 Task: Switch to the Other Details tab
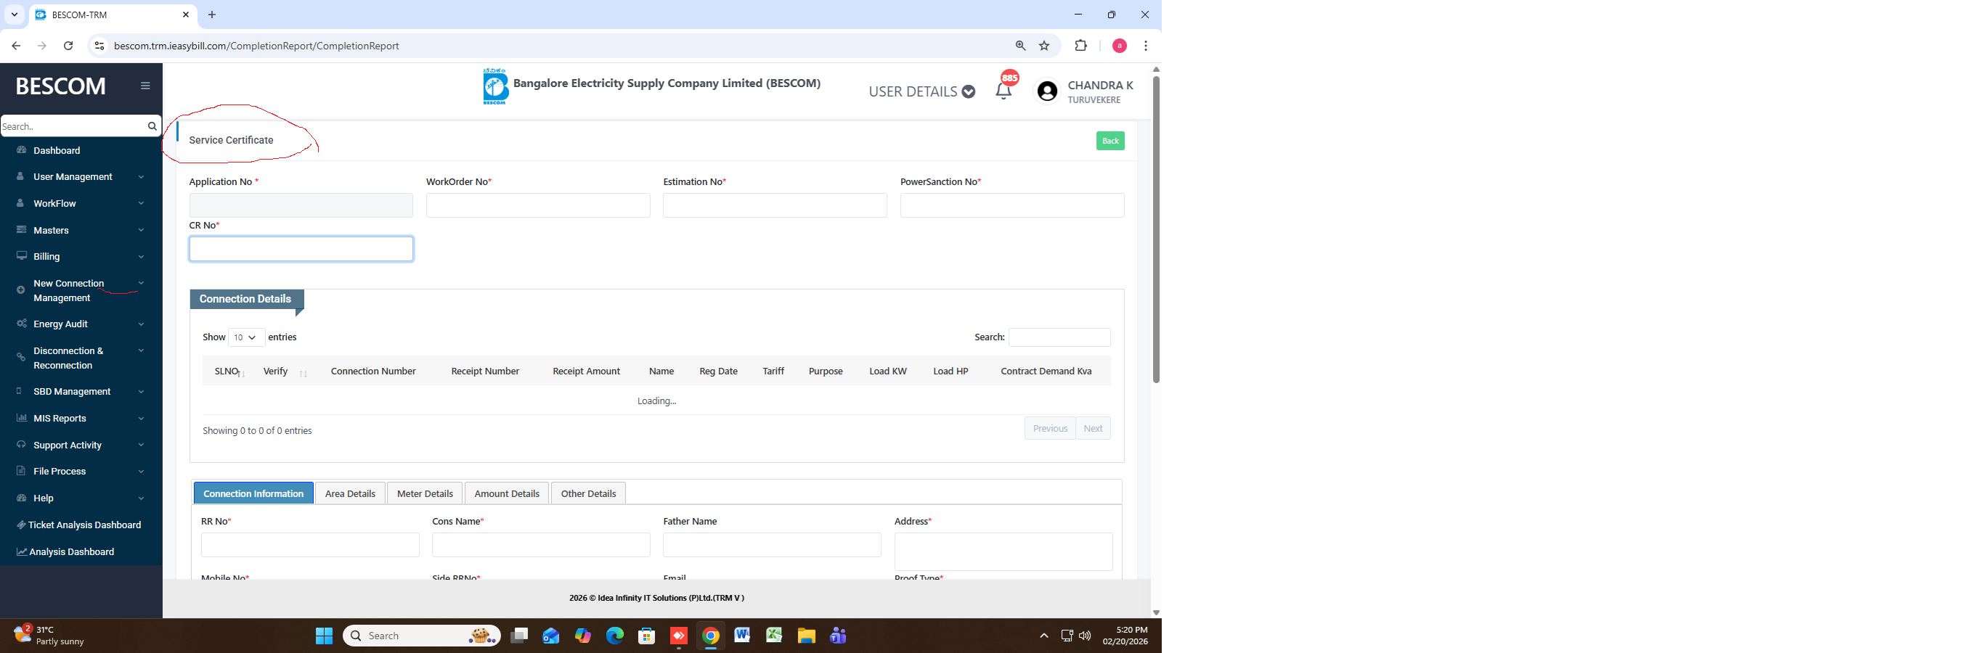click(x=589, y=493)
